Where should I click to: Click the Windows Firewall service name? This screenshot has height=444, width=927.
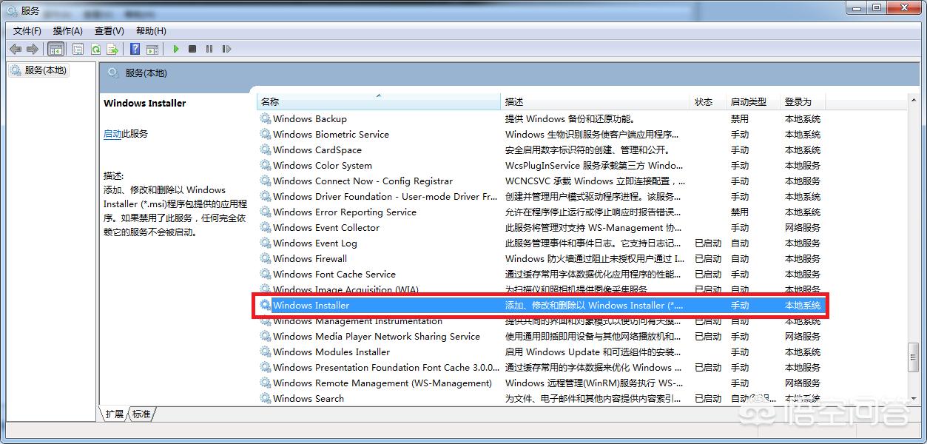[x=310, y=258]
